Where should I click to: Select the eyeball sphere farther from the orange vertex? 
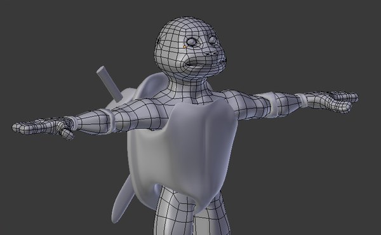tap(213, 39)
